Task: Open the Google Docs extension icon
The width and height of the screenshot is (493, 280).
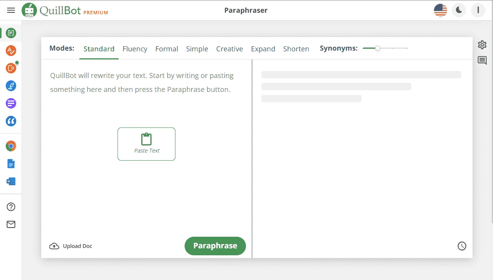Action: coord(11,164)
